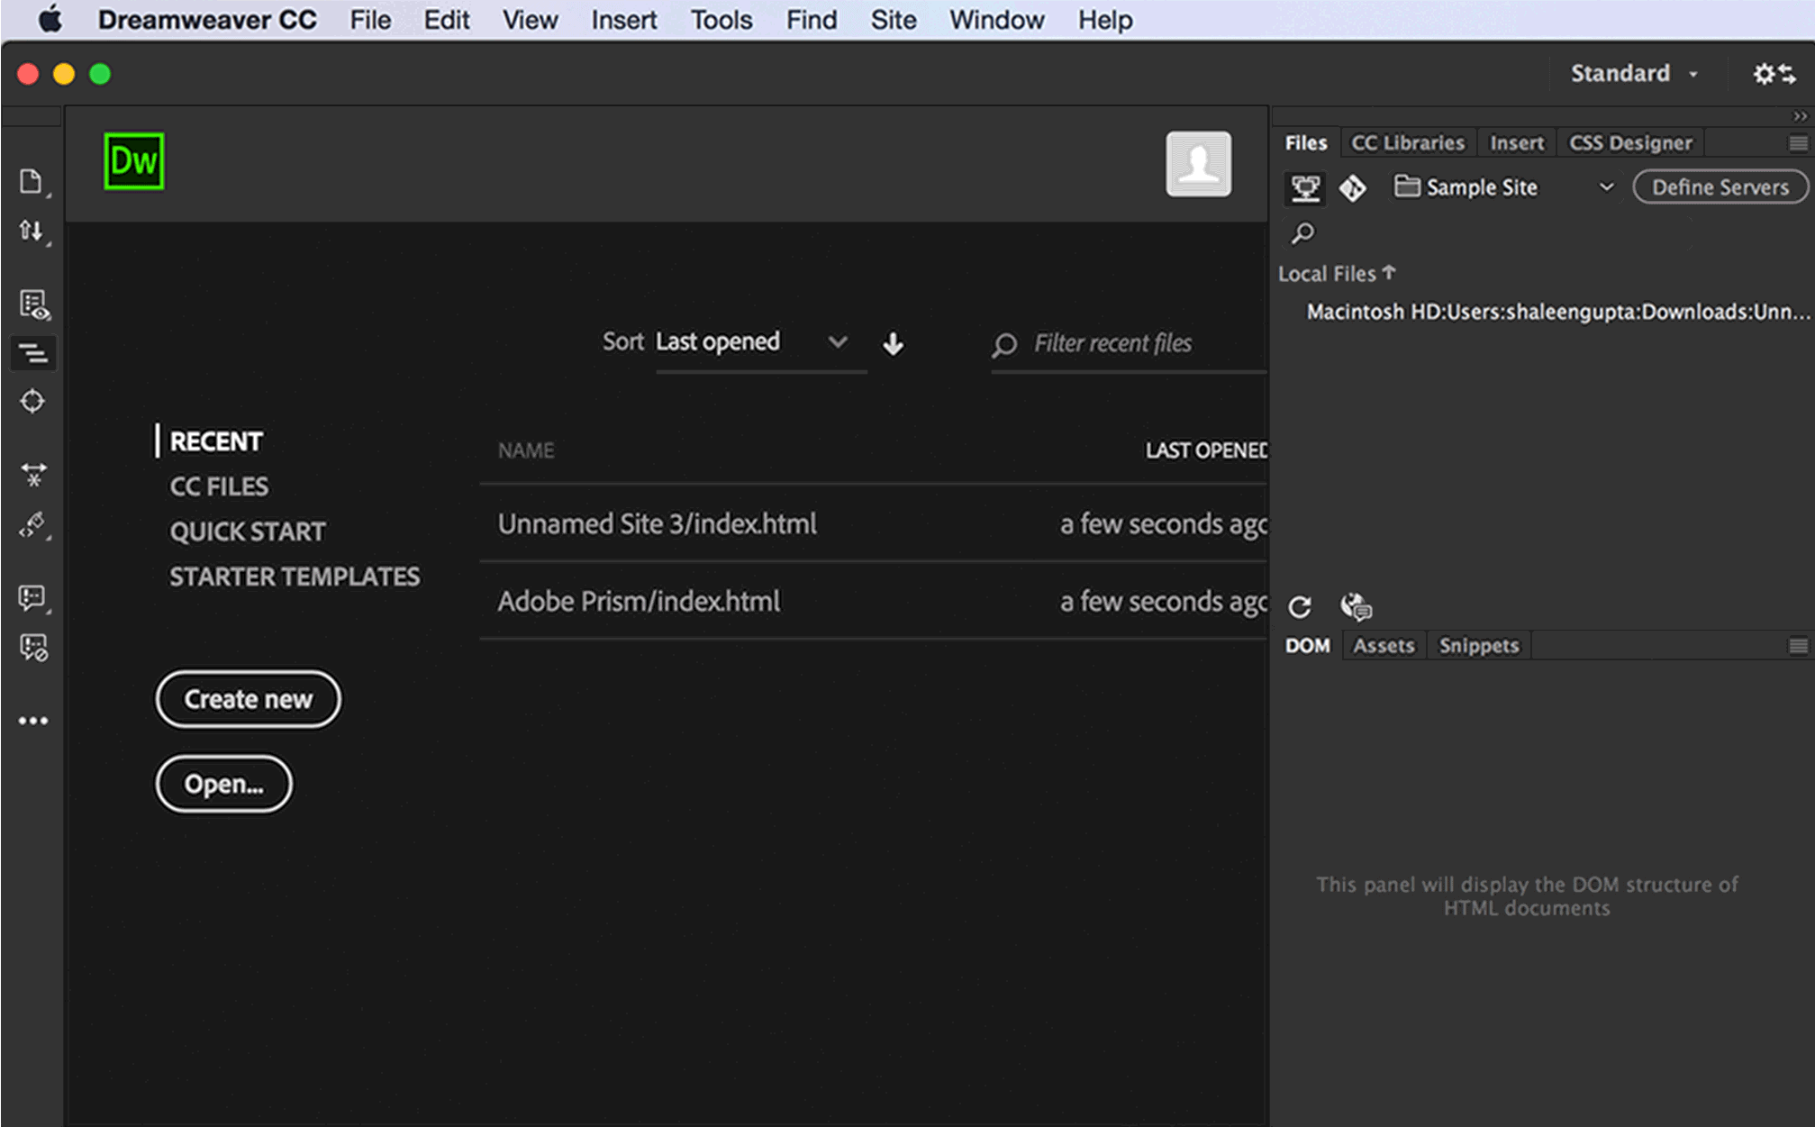Open the Site menu in menu bar
The width and height of the screenshot is (1815, 1127).
[x=893, y=20]
